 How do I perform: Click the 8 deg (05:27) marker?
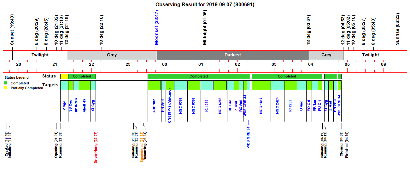pyautogui.click(x=364, y=31)
